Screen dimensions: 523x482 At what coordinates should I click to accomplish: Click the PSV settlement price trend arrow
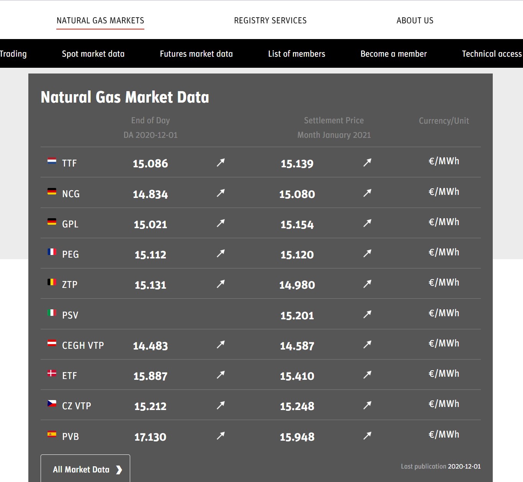click(x=367, y=314)
